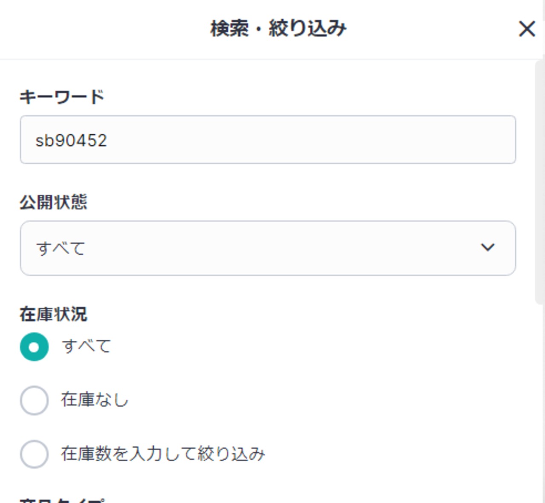Viewport: 545px width, 503px height.
Task: Click the 在庫状況 section heading
Action: click(x=53, y=314)
